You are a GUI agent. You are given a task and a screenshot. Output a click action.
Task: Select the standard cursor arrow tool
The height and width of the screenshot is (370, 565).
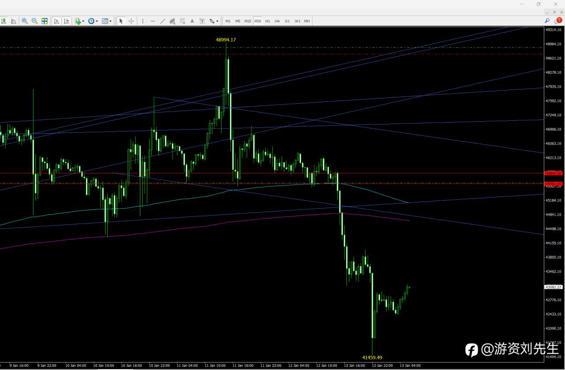[x=121, y=21]
